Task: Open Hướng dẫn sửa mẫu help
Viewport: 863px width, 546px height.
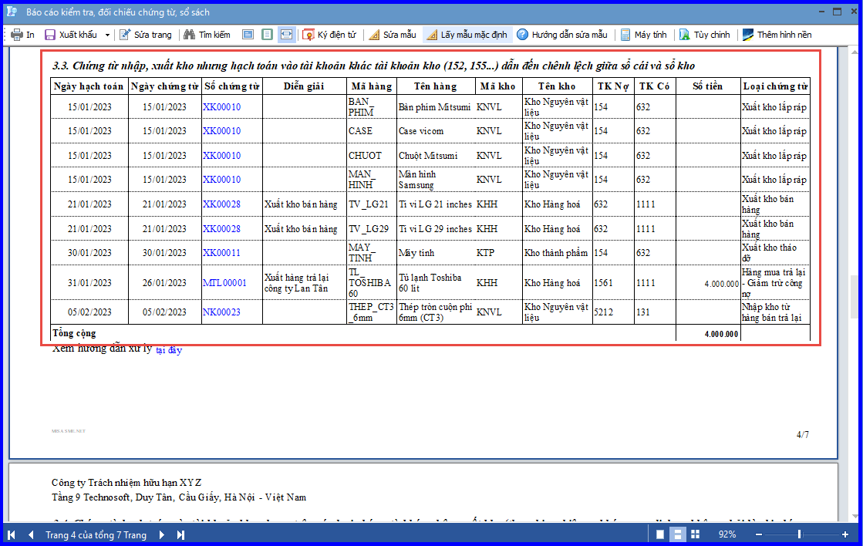Action: click(x=562, y=35)
